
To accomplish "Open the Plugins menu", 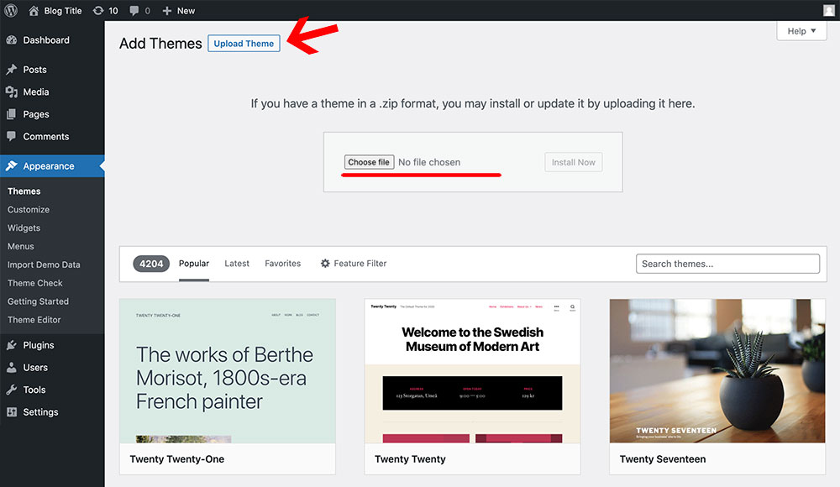I will click(52, 345).
